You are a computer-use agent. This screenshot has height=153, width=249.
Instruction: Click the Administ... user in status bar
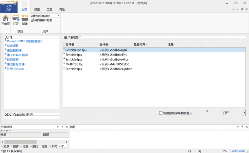coord(238,151)
